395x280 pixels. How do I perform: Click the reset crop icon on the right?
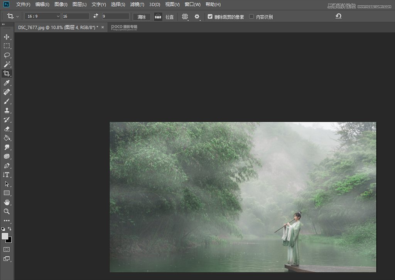click(338, 16)
